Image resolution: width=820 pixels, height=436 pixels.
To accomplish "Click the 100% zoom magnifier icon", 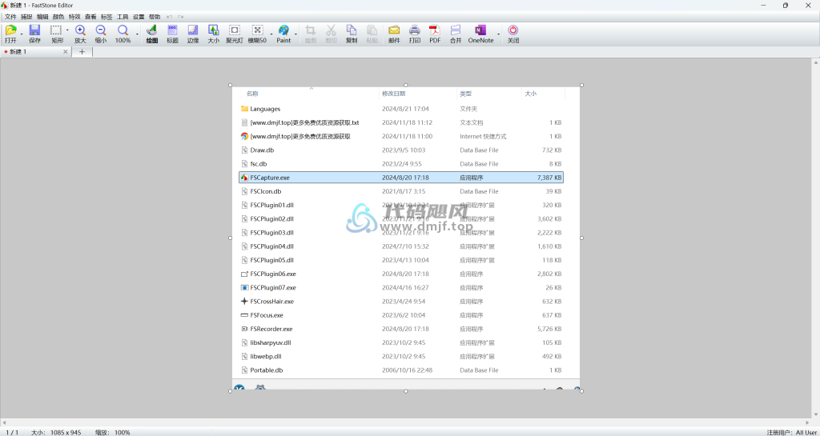I will (x=123, y=30).
